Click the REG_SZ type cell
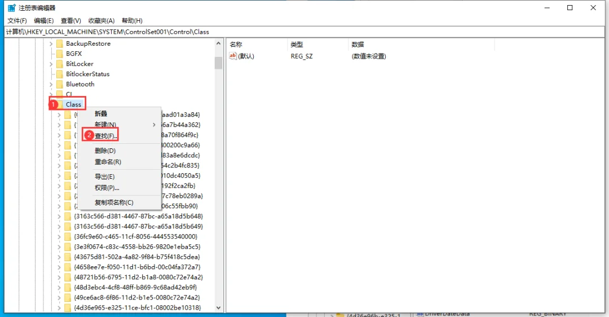The width and height of the screenshot is (609, 317). [x=302, y=56]
